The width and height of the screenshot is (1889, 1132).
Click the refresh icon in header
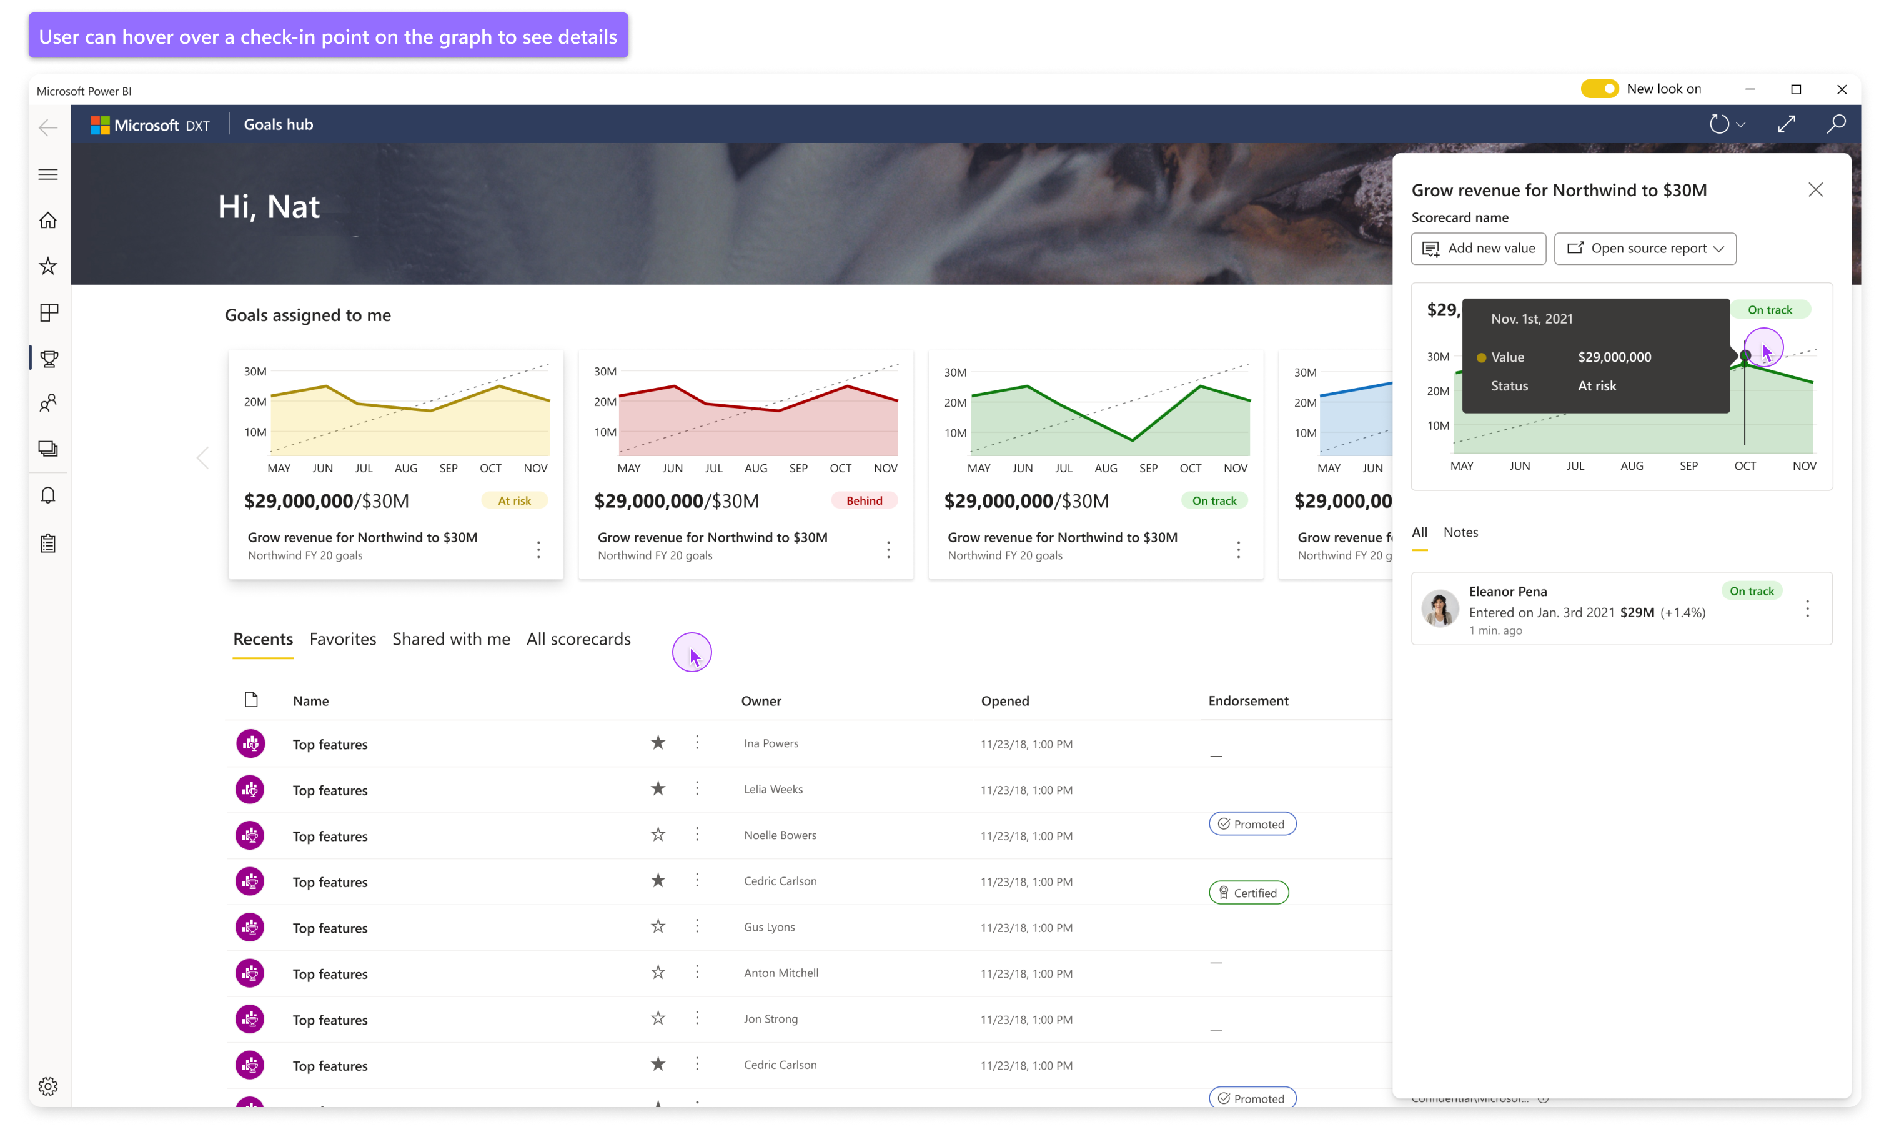[1719, 124]
